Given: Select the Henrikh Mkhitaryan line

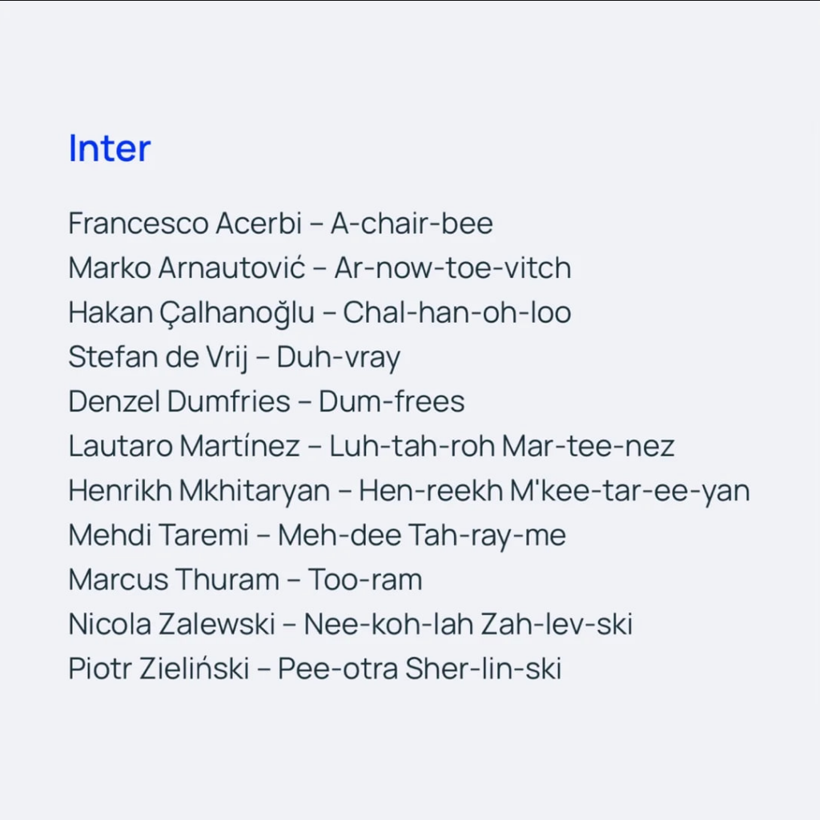Looking at the screenshot, I should 409,491.
